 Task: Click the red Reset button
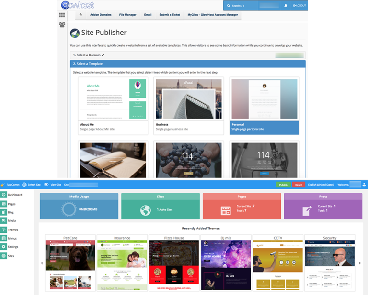pos(299,185)
